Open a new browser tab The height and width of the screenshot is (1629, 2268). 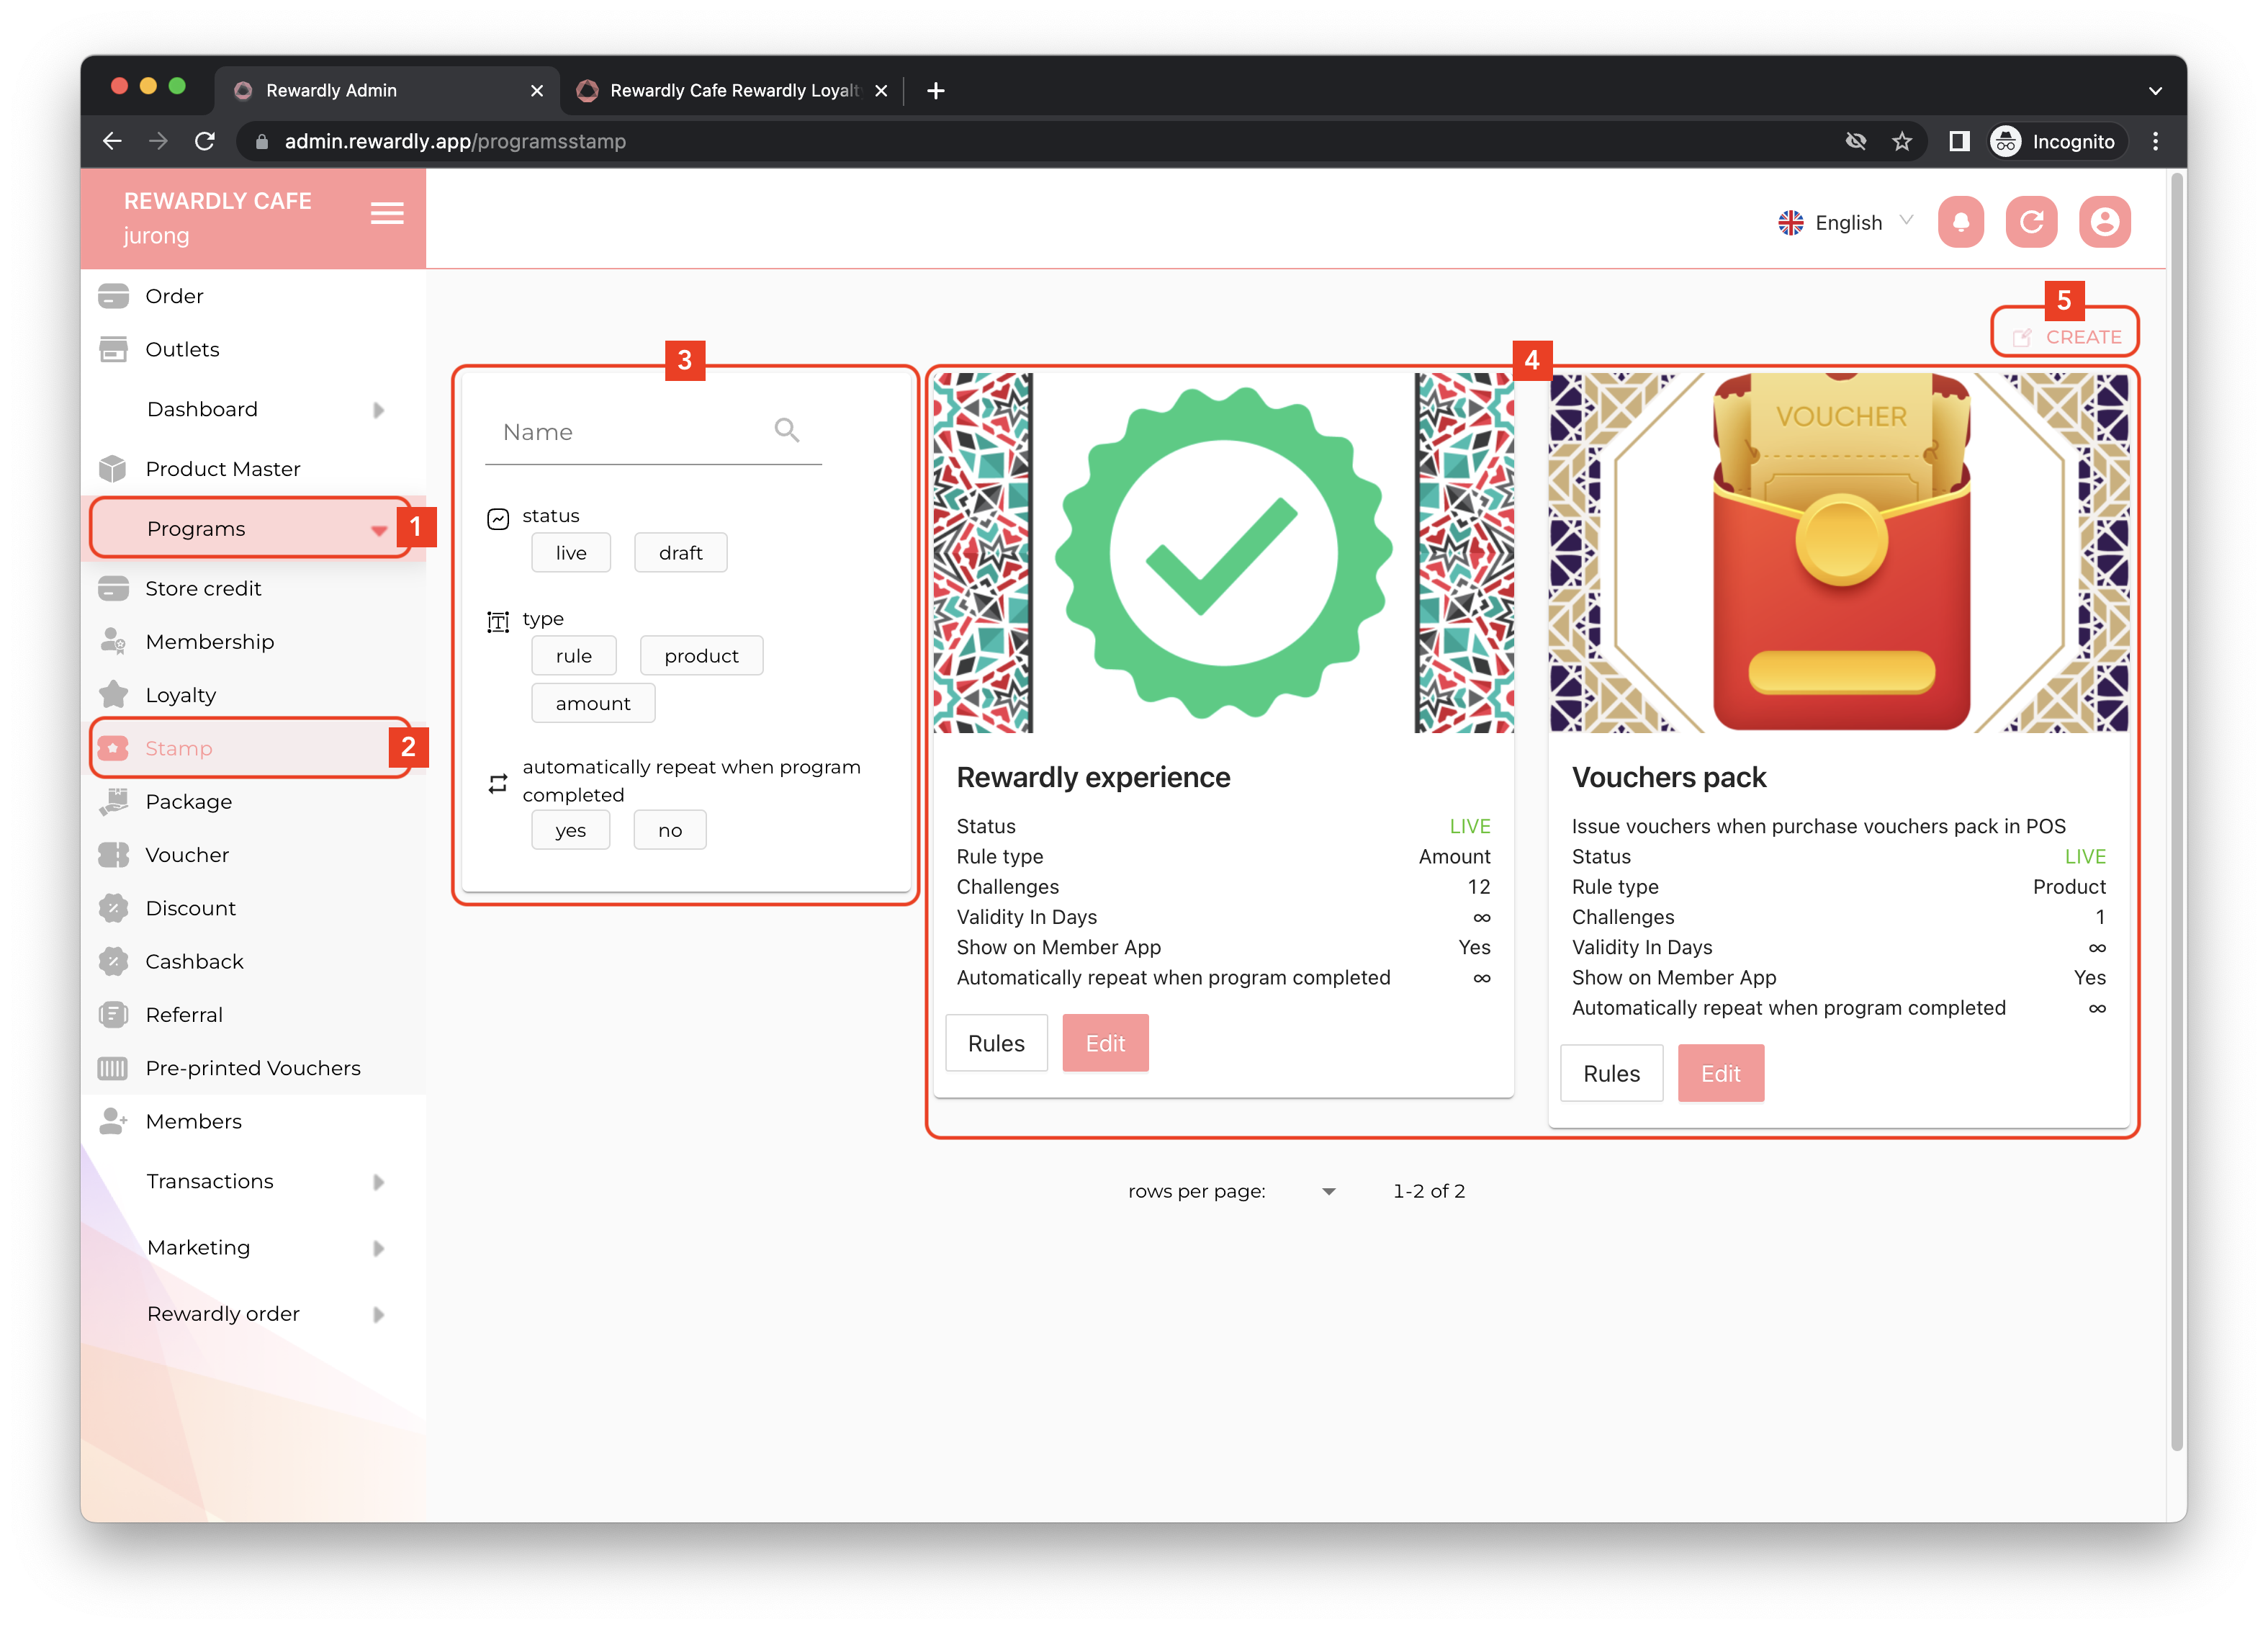pyautogui.click(x=935, y=90)
